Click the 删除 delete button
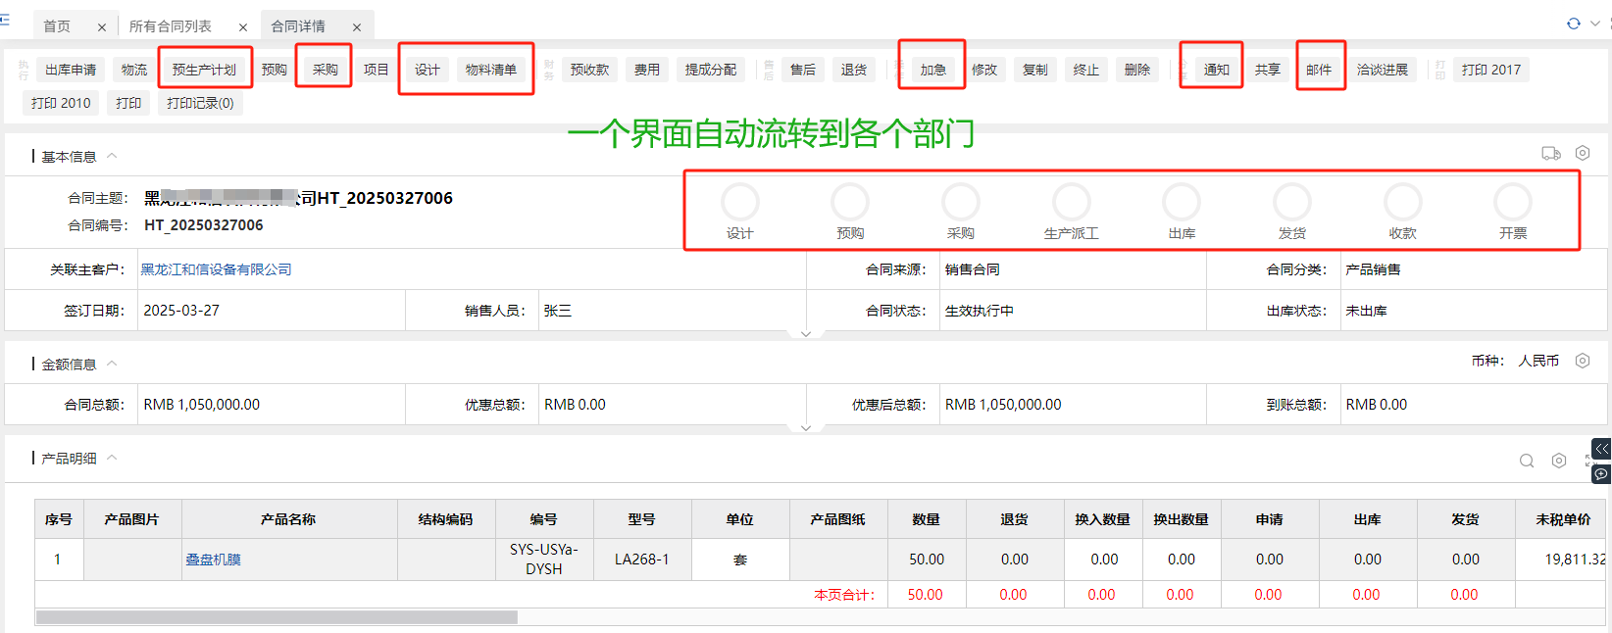 coord(1137,70)
